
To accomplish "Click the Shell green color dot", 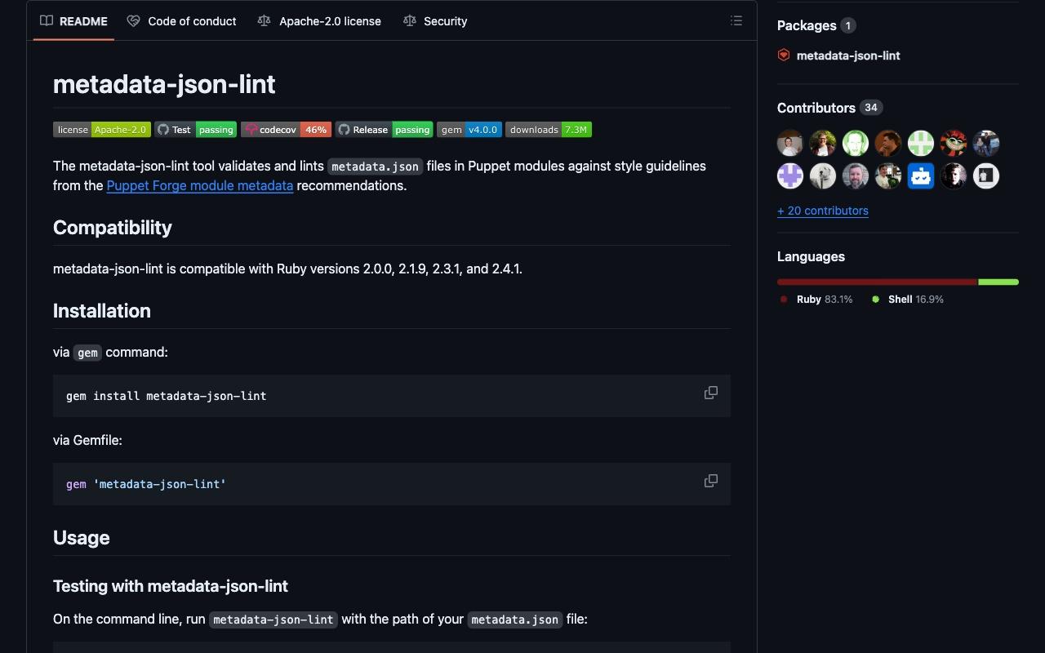I will pyautogui.click(x=875, y=300).
